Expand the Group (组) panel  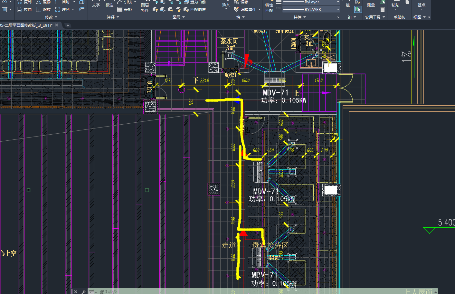(x=352, y=17)
